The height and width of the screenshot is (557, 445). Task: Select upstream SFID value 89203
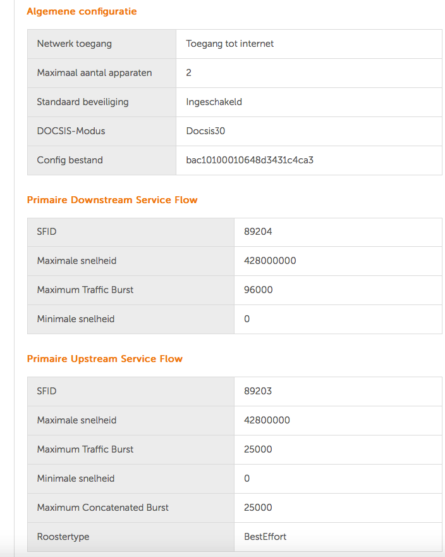(x=258, y=391)
